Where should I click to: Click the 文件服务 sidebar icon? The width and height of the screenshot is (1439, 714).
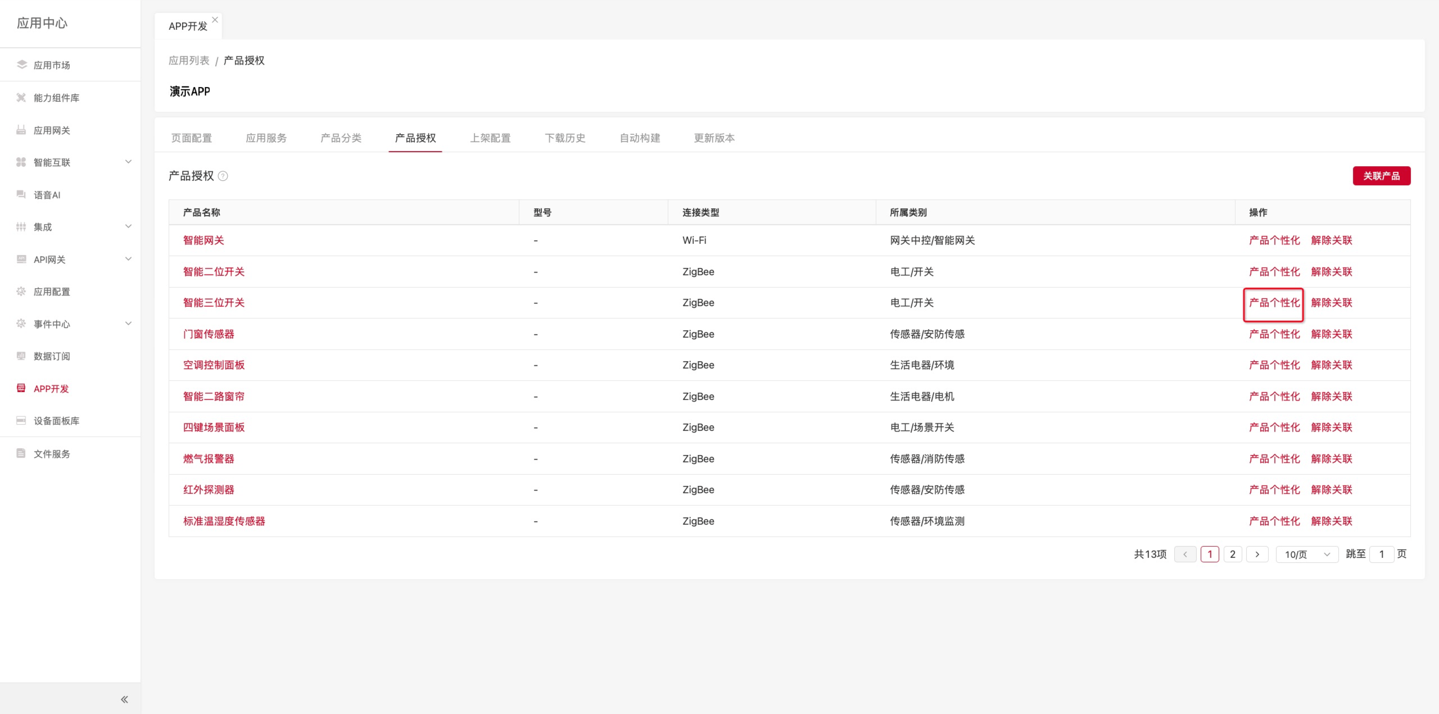point(21,453)
